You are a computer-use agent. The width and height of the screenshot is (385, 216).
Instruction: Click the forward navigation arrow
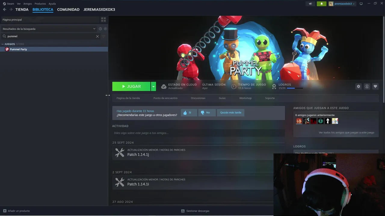tap(11, 10)
